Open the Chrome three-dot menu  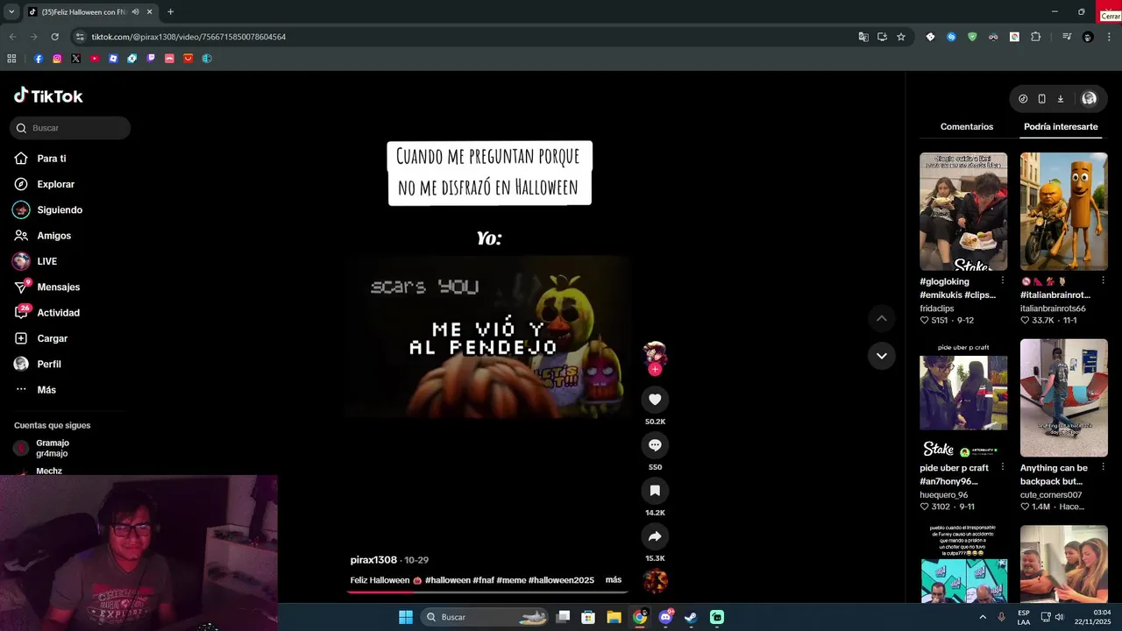pyautogui.click(x=1110, y=37)
